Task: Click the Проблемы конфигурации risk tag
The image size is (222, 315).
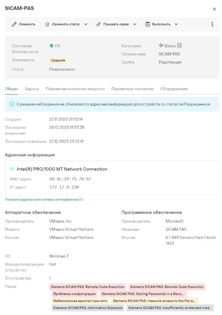Action: (x=74, y=294)
